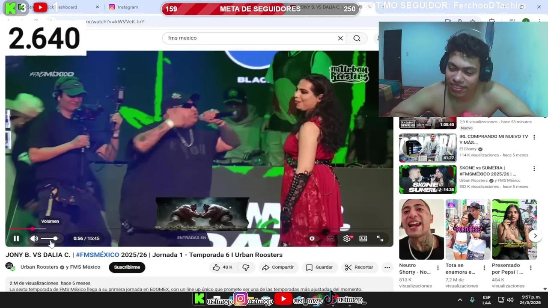Pause the video playback
This screenshot has height=308, width=548.
pyautogui.click(x=16, y=239)
